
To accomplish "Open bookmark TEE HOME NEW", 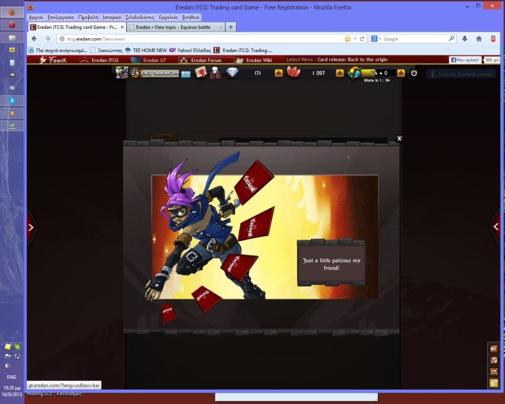I will 146,50.
